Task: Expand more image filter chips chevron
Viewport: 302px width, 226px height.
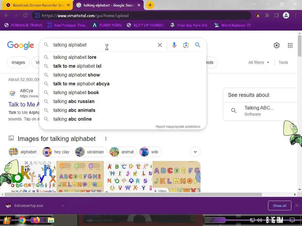Action: point(195,152)
